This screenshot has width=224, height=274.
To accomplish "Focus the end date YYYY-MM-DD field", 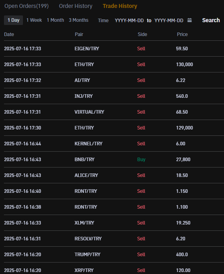I will click(x=169, y=21).
